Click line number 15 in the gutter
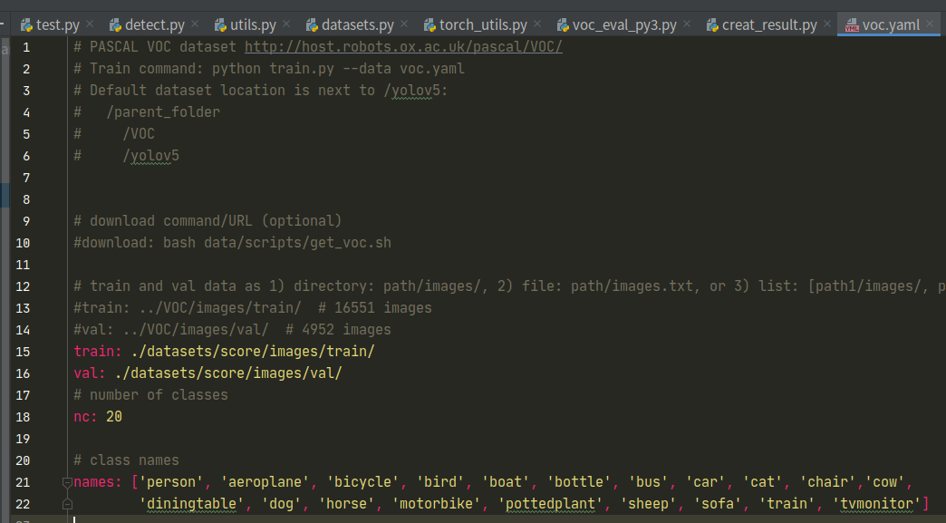The width and height of the screenshot is (946, 523). coord(23,352)
